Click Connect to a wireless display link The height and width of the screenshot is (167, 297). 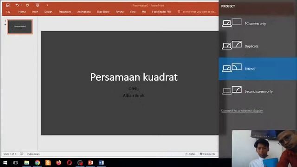tap(242, 110)
